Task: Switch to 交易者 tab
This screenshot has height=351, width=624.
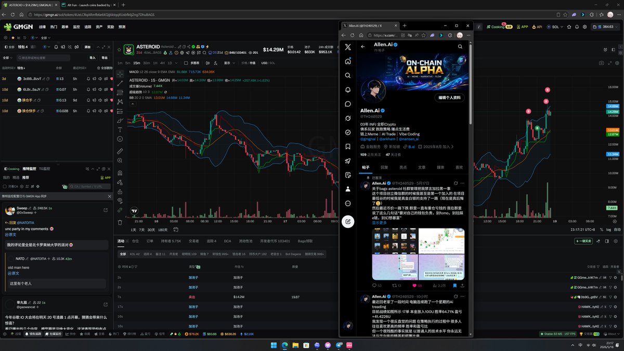Action: pyautogui.click(x=194, y=241)
